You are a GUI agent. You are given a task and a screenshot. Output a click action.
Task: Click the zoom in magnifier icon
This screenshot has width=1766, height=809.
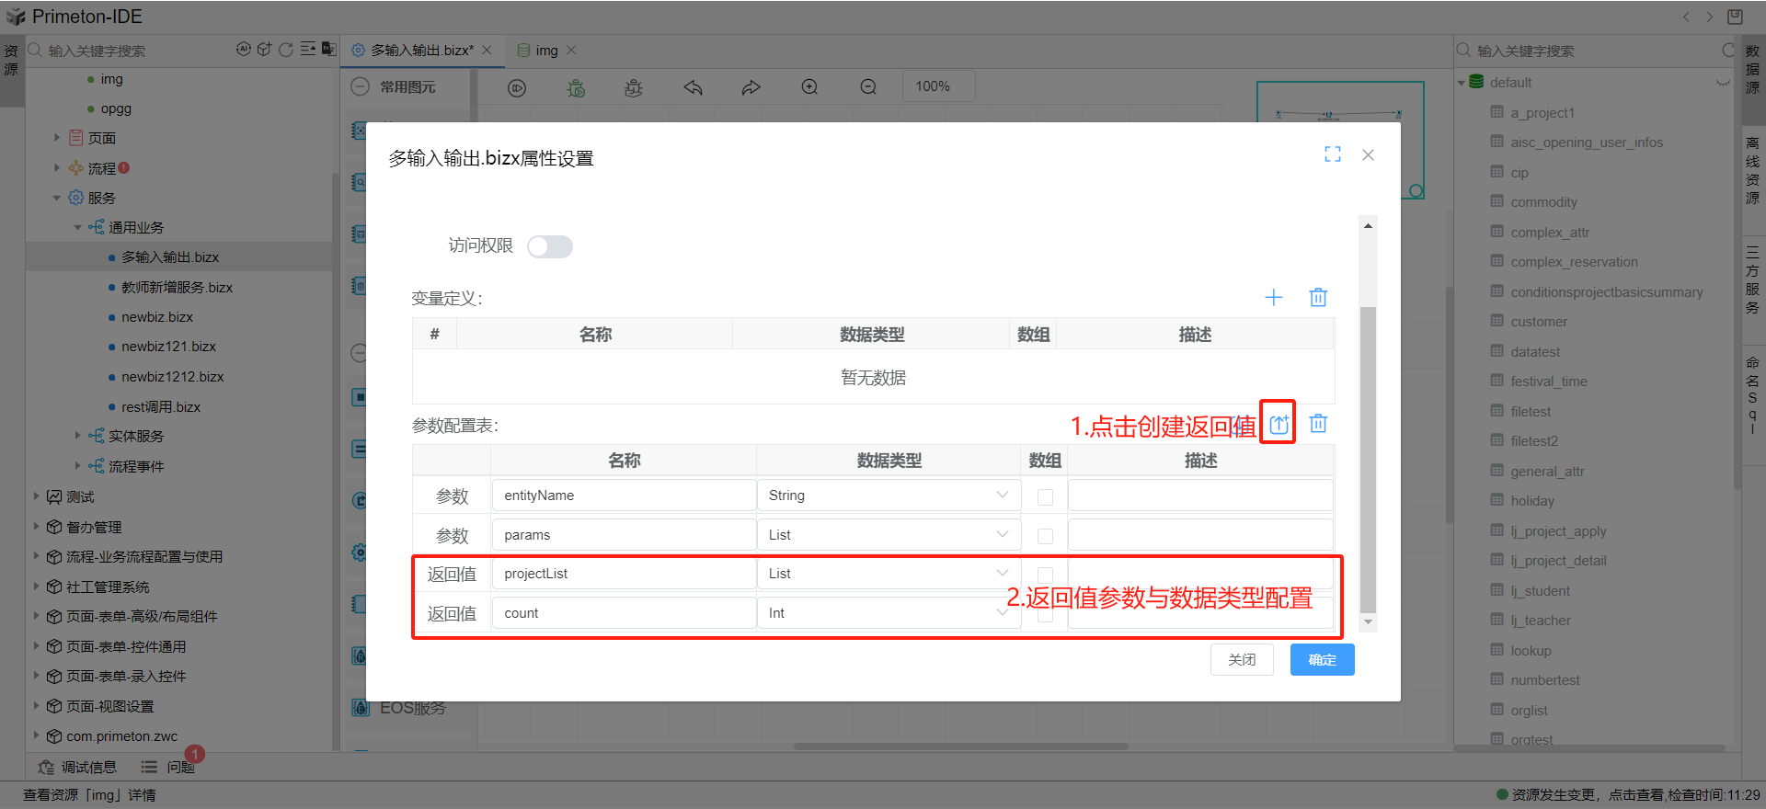tap(809, 87)
